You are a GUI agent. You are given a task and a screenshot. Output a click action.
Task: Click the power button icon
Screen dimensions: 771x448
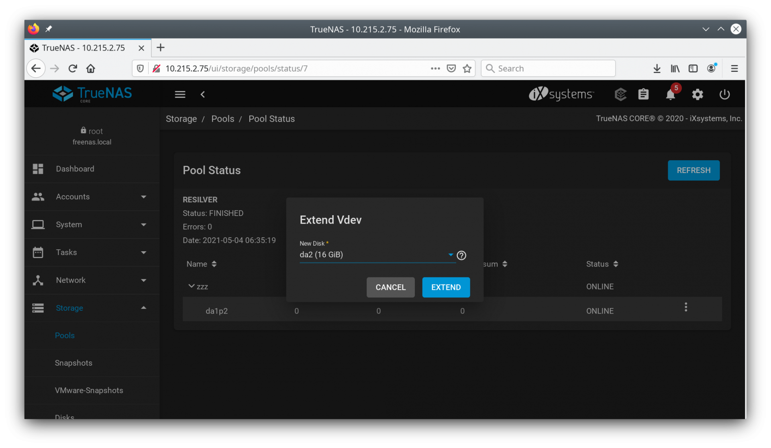click(724, 94)
